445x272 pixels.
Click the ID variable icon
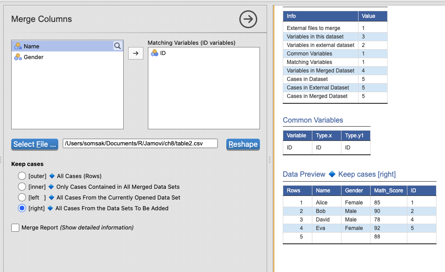pos(155,53)
